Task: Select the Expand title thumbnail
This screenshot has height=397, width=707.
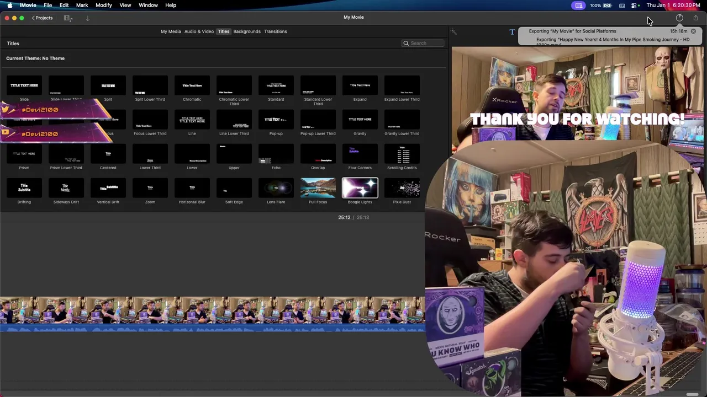Action: [360, 85]
